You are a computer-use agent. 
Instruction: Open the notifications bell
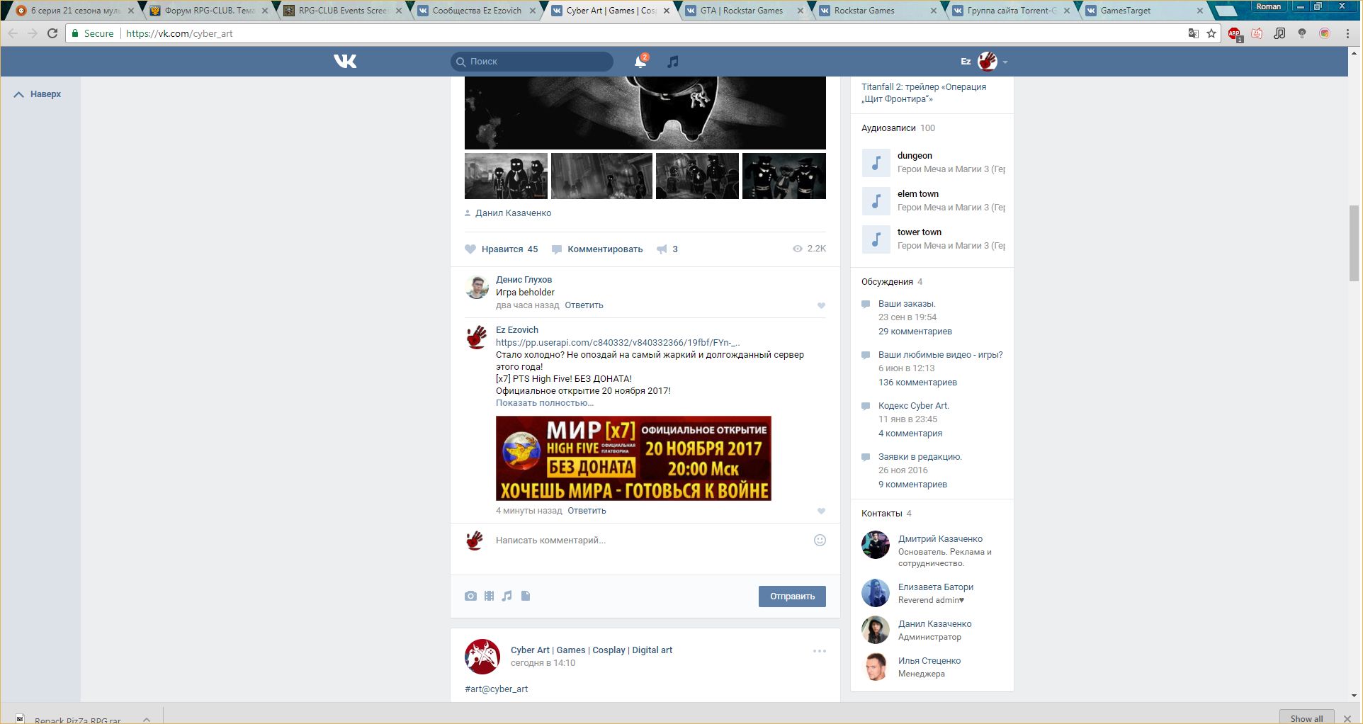coord(640,62)
